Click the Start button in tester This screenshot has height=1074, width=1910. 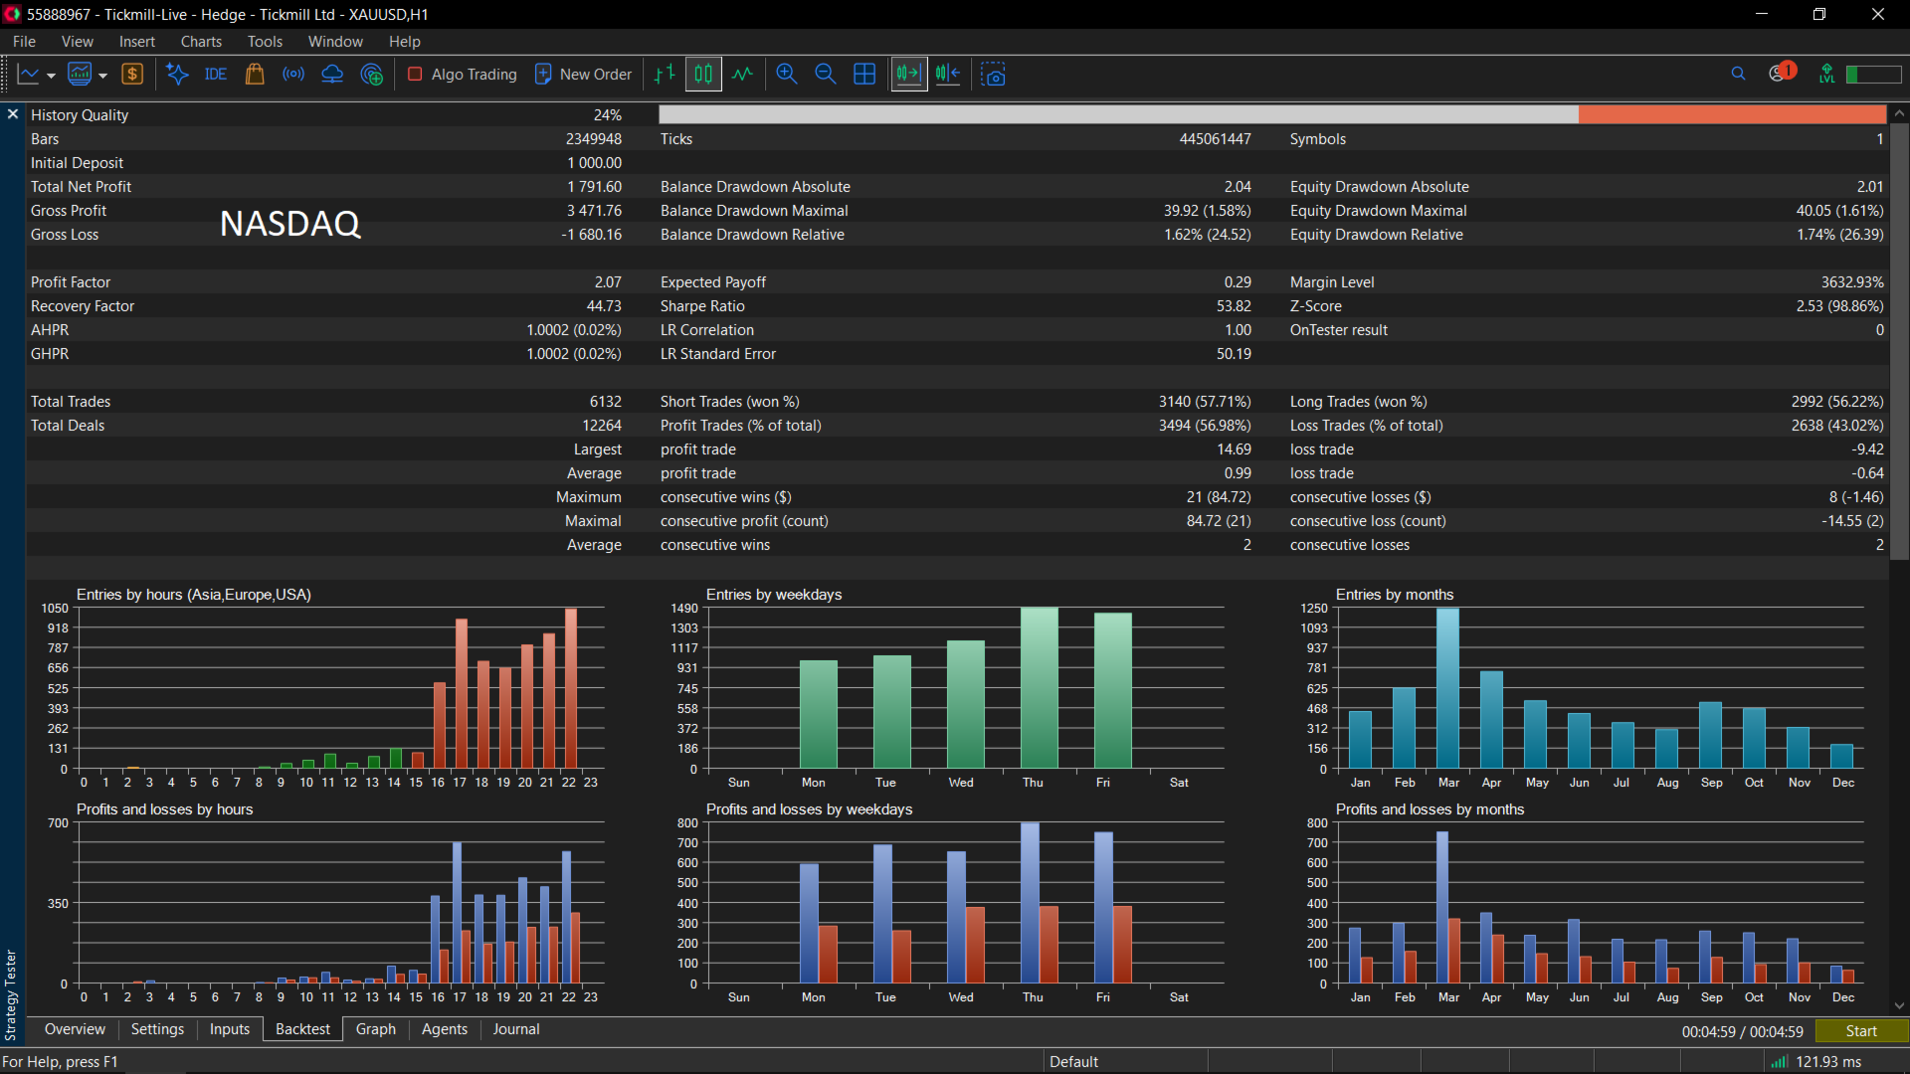(x=1861, y=1031)
